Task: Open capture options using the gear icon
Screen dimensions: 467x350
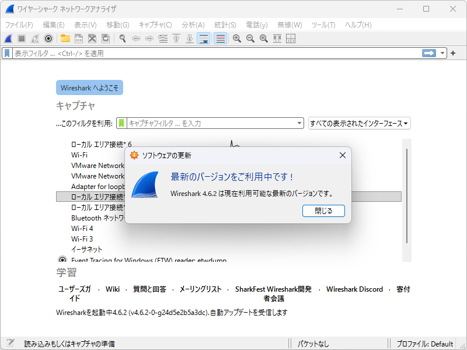Action: [x=47, y=38]
